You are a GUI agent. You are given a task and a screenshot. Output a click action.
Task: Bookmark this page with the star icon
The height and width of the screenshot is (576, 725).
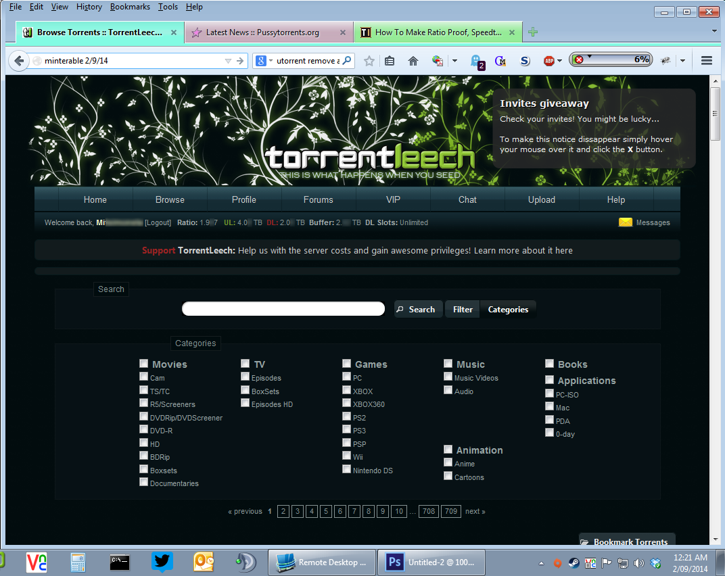pos(369,61)
